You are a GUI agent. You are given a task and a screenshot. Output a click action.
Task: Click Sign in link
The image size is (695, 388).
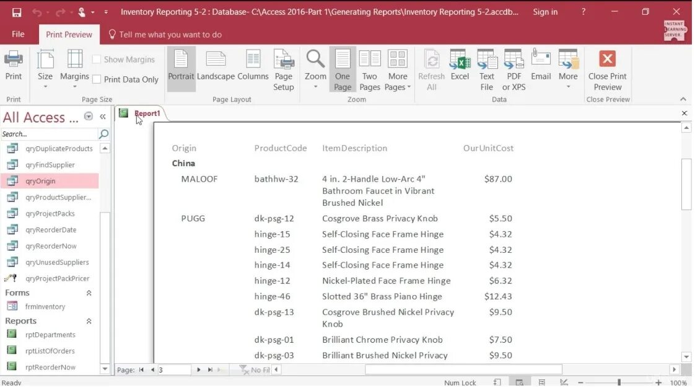[x=545, y=12]
